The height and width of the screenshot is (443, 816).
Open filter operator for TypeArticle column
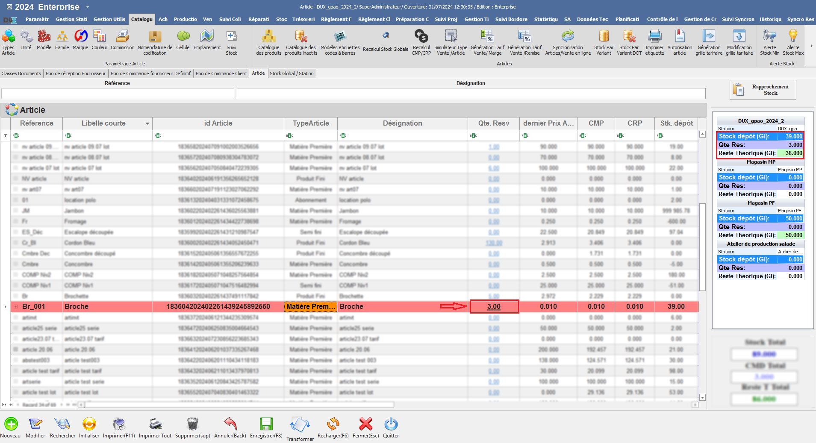point(289,135)
